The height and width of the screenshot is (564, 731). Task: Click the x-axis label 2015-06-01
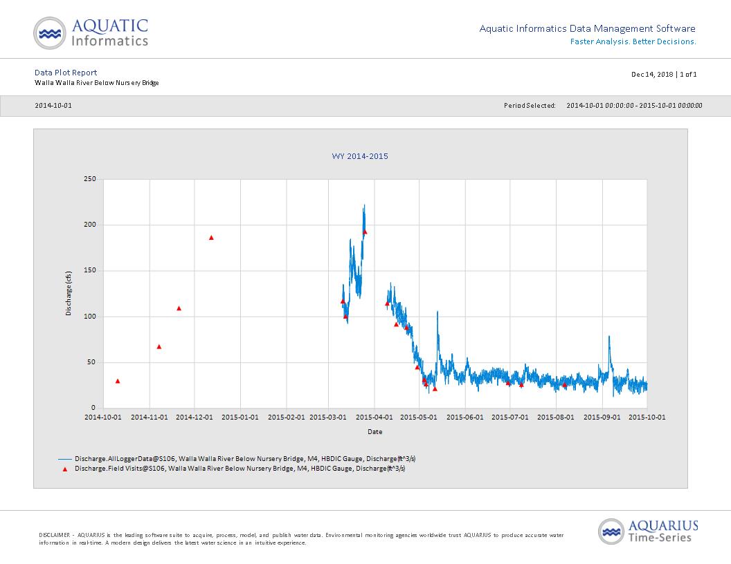coord(464,417)
